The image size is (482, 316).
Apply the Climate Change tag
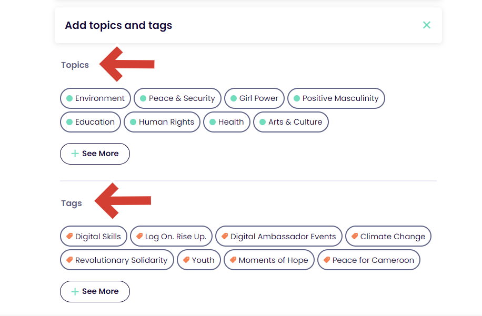coord(388,237)
